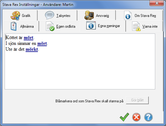The image size is (166, 126).
Task: Click the Egen ordlista green check document icon
Action: point(50,26)
